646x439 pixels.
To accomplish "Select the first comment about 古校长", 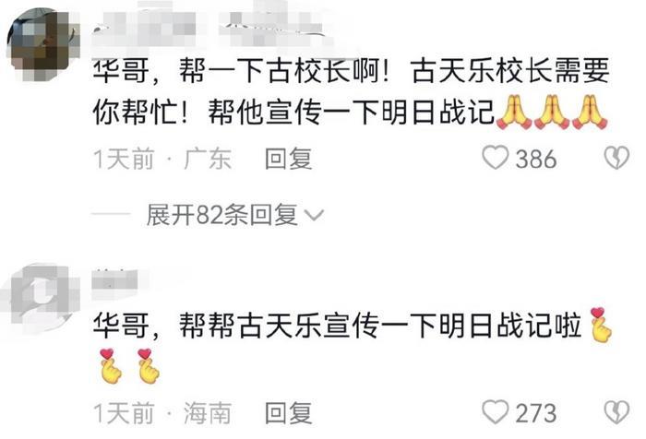I will [351, 92].
